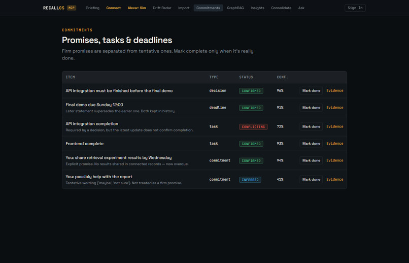Click the RECALLOS logo
The width and height of the screenshot is (409, 263).
(x=54, y=8)
